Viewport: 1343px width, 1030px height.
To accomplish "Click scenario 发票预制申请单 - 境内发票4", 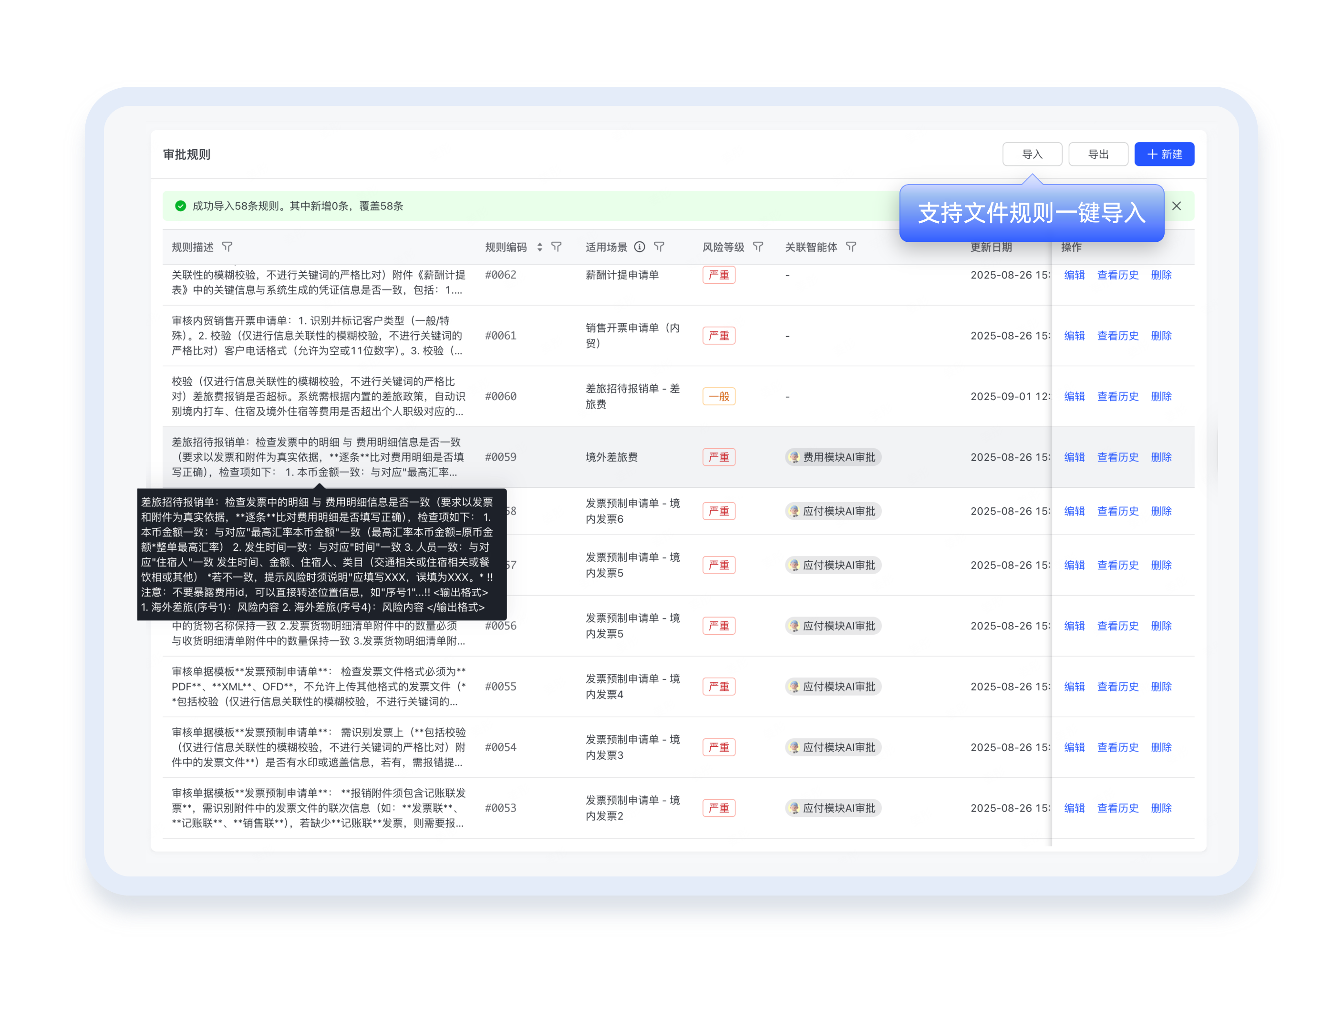I will tap(632, 686).
